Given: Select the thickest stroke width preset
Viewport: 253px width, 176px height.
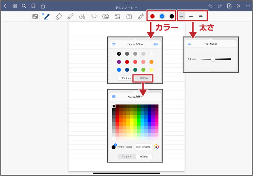Looking at the screenshot, I should point(201,16).
